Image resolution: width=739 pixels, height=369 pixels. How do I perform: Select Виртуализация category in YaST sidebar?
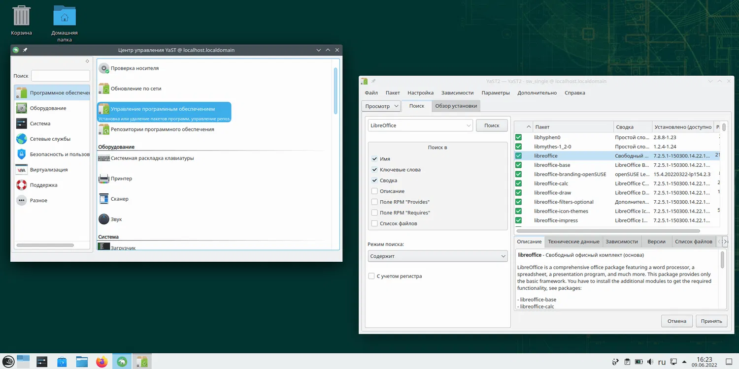[52, 170]
